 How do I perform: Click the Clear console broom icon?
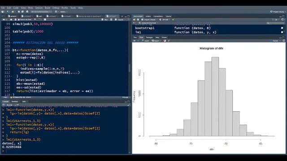click(129, 105)
